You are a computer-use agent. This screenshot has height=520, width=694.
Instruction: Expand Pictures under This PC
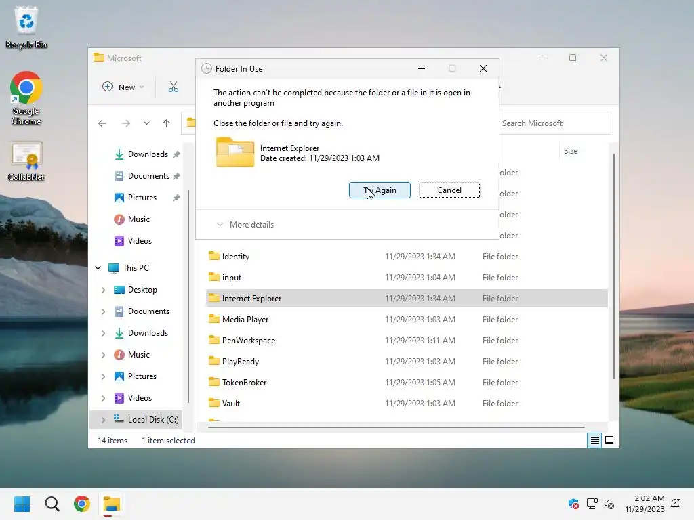[x=103, y=376]
